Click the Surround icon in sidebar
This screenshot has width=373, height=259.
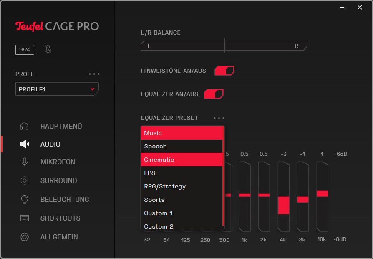click(24, 180)
